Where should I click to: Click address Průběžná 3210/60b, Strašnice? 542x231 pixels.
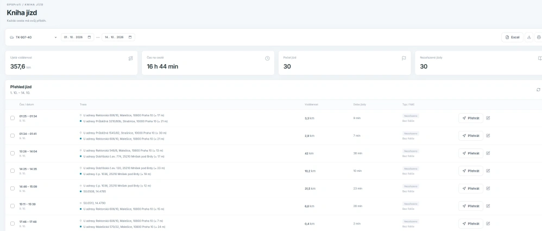(x=125, y=121)
